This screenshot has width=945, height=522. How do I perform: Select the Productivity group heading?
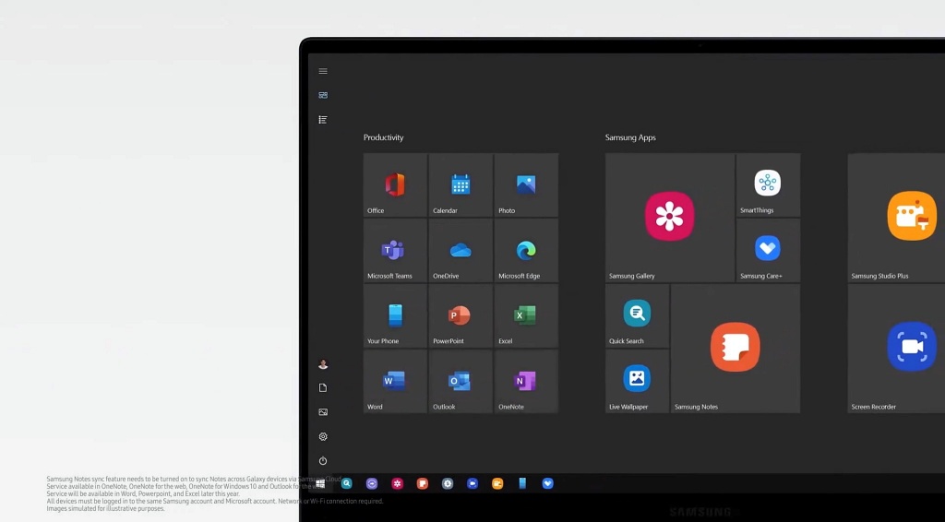point(383,137)
